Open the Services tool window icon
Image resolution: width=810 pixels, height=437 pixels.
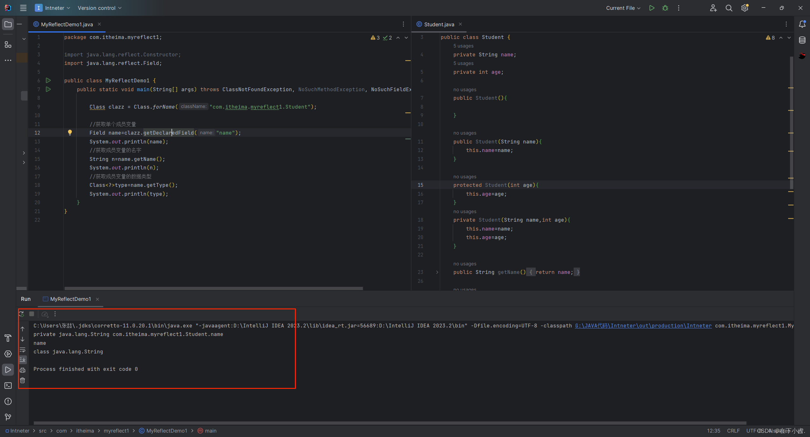[8, 354]
